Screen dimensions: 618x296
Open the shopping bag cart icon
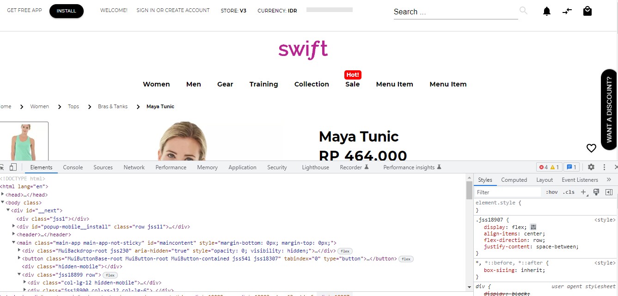click(587, 11)
